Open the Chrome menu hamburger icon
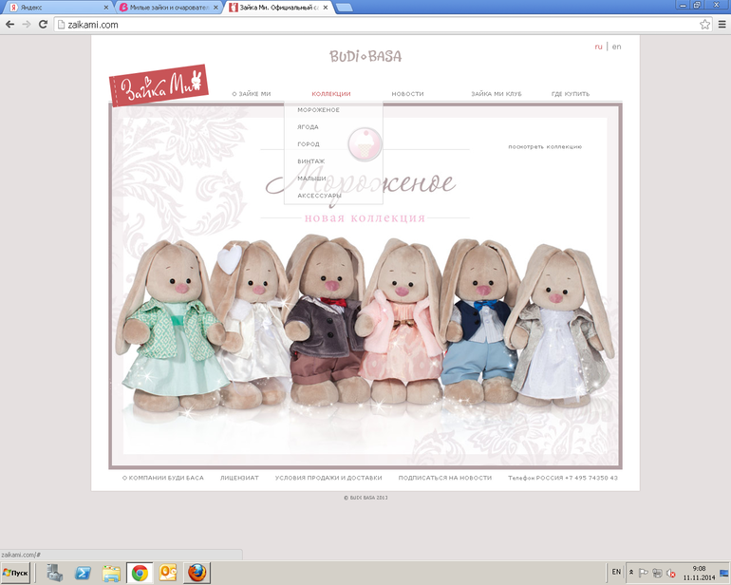The image size is (731, 585). 722,25
